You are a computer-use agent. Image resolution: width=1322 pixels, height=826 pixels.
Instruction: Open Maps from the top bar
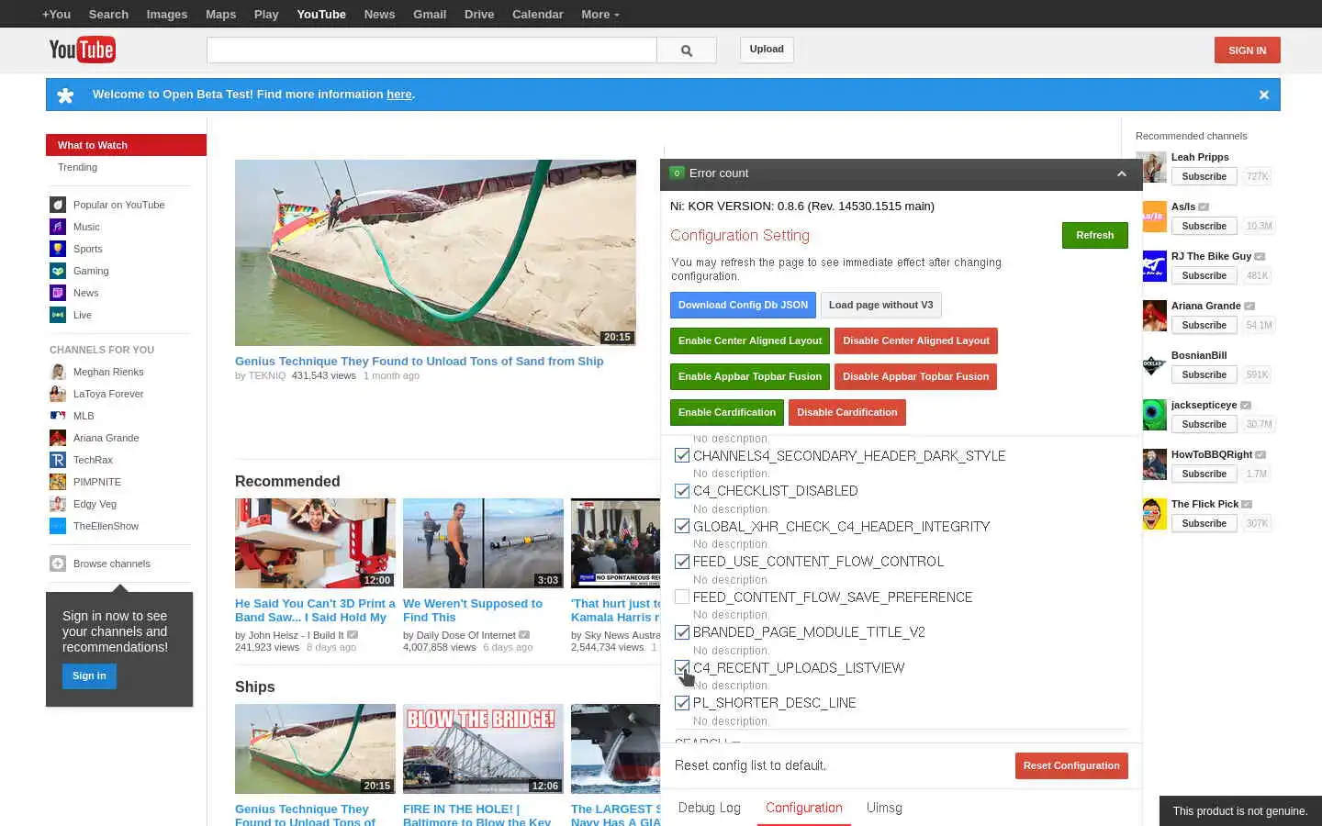pyautogui.click(x=220, y=14)
